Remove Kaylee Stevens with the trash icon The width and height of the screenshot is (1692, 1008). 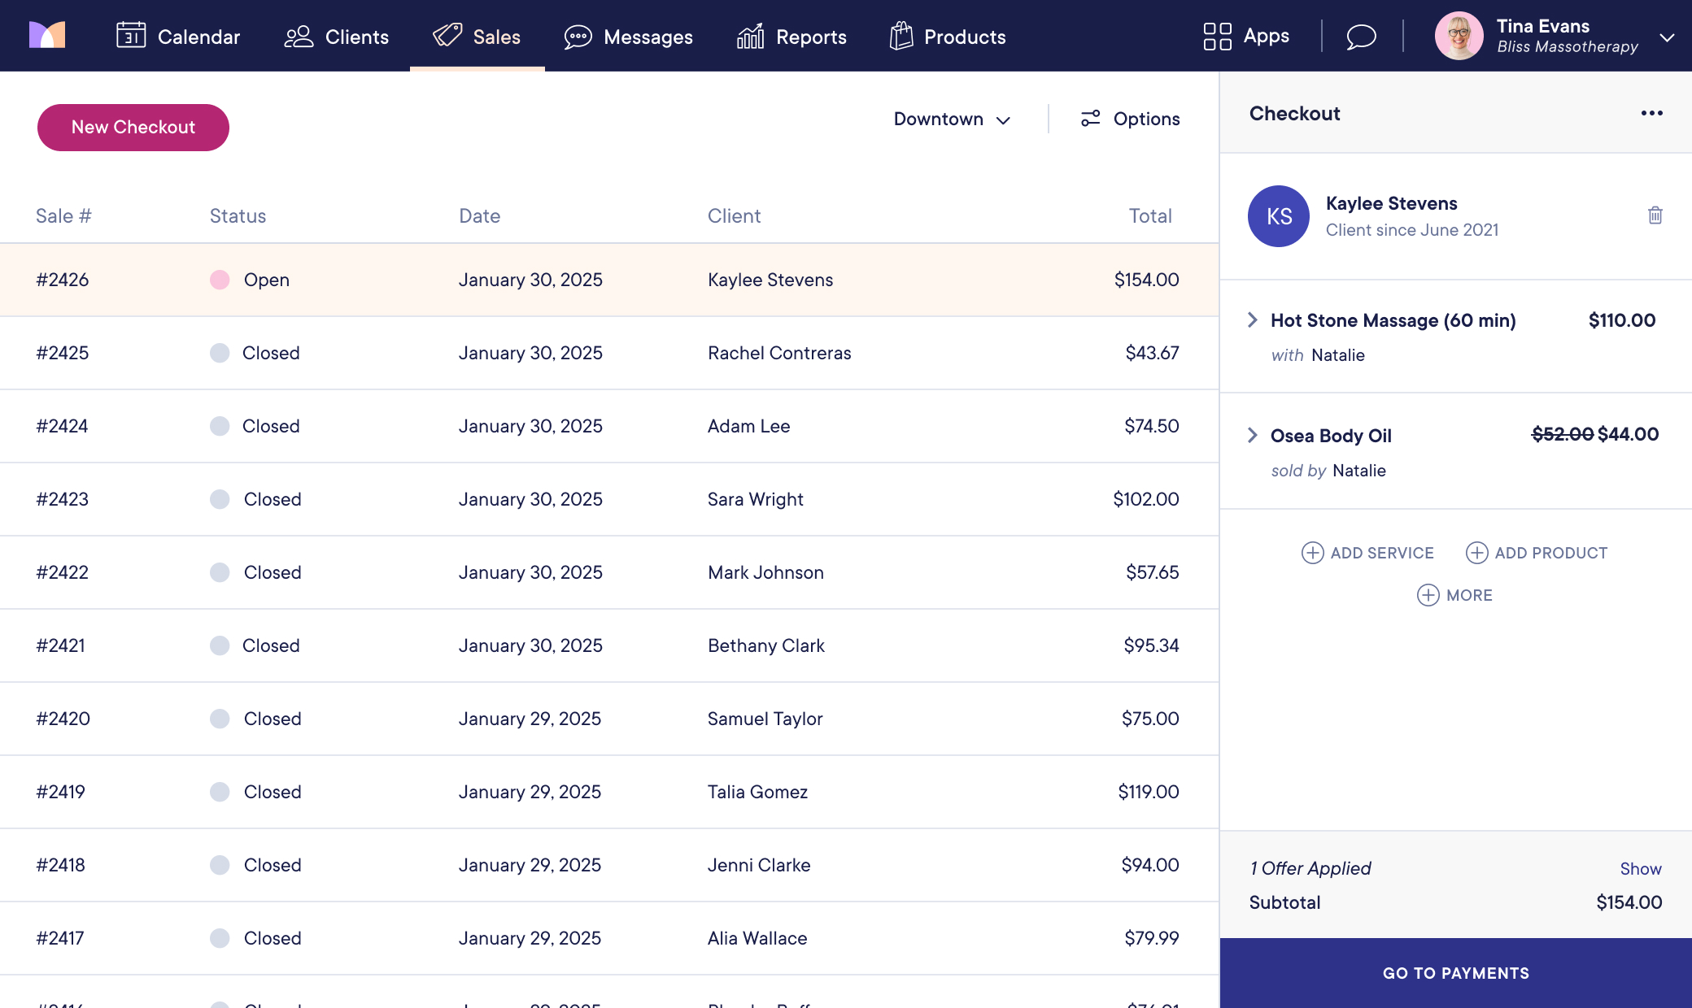1655,215
